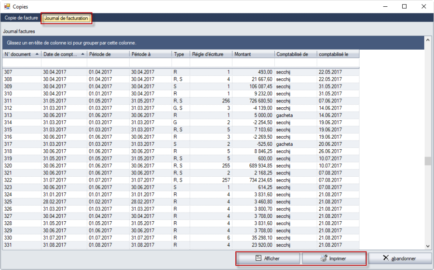Click the filter cell under N° document
434x270 pixels.
pyautogui.click(x=22, y=63)
